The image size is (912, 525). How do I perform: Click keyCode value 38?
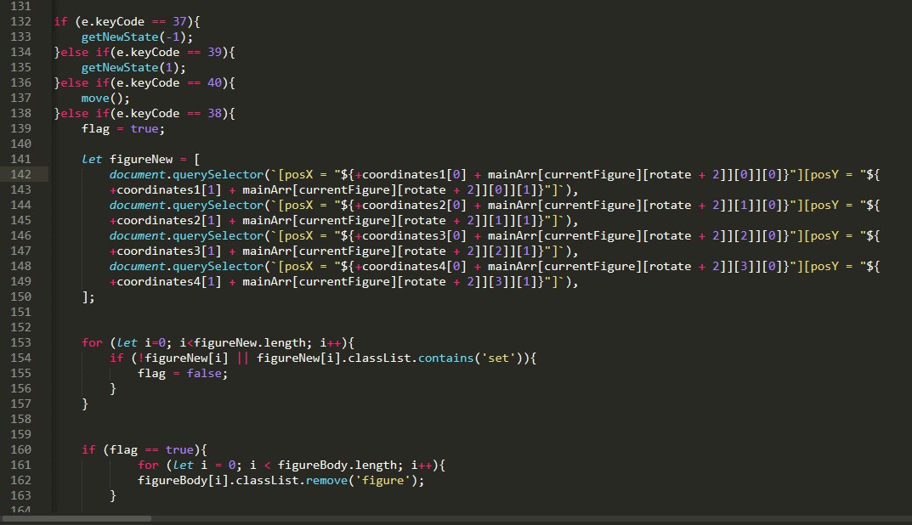(x=214, y=113)
